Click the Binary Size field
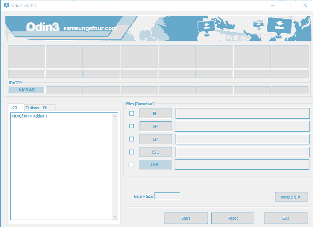The image size is (313, 227). [x=167, y=196]
